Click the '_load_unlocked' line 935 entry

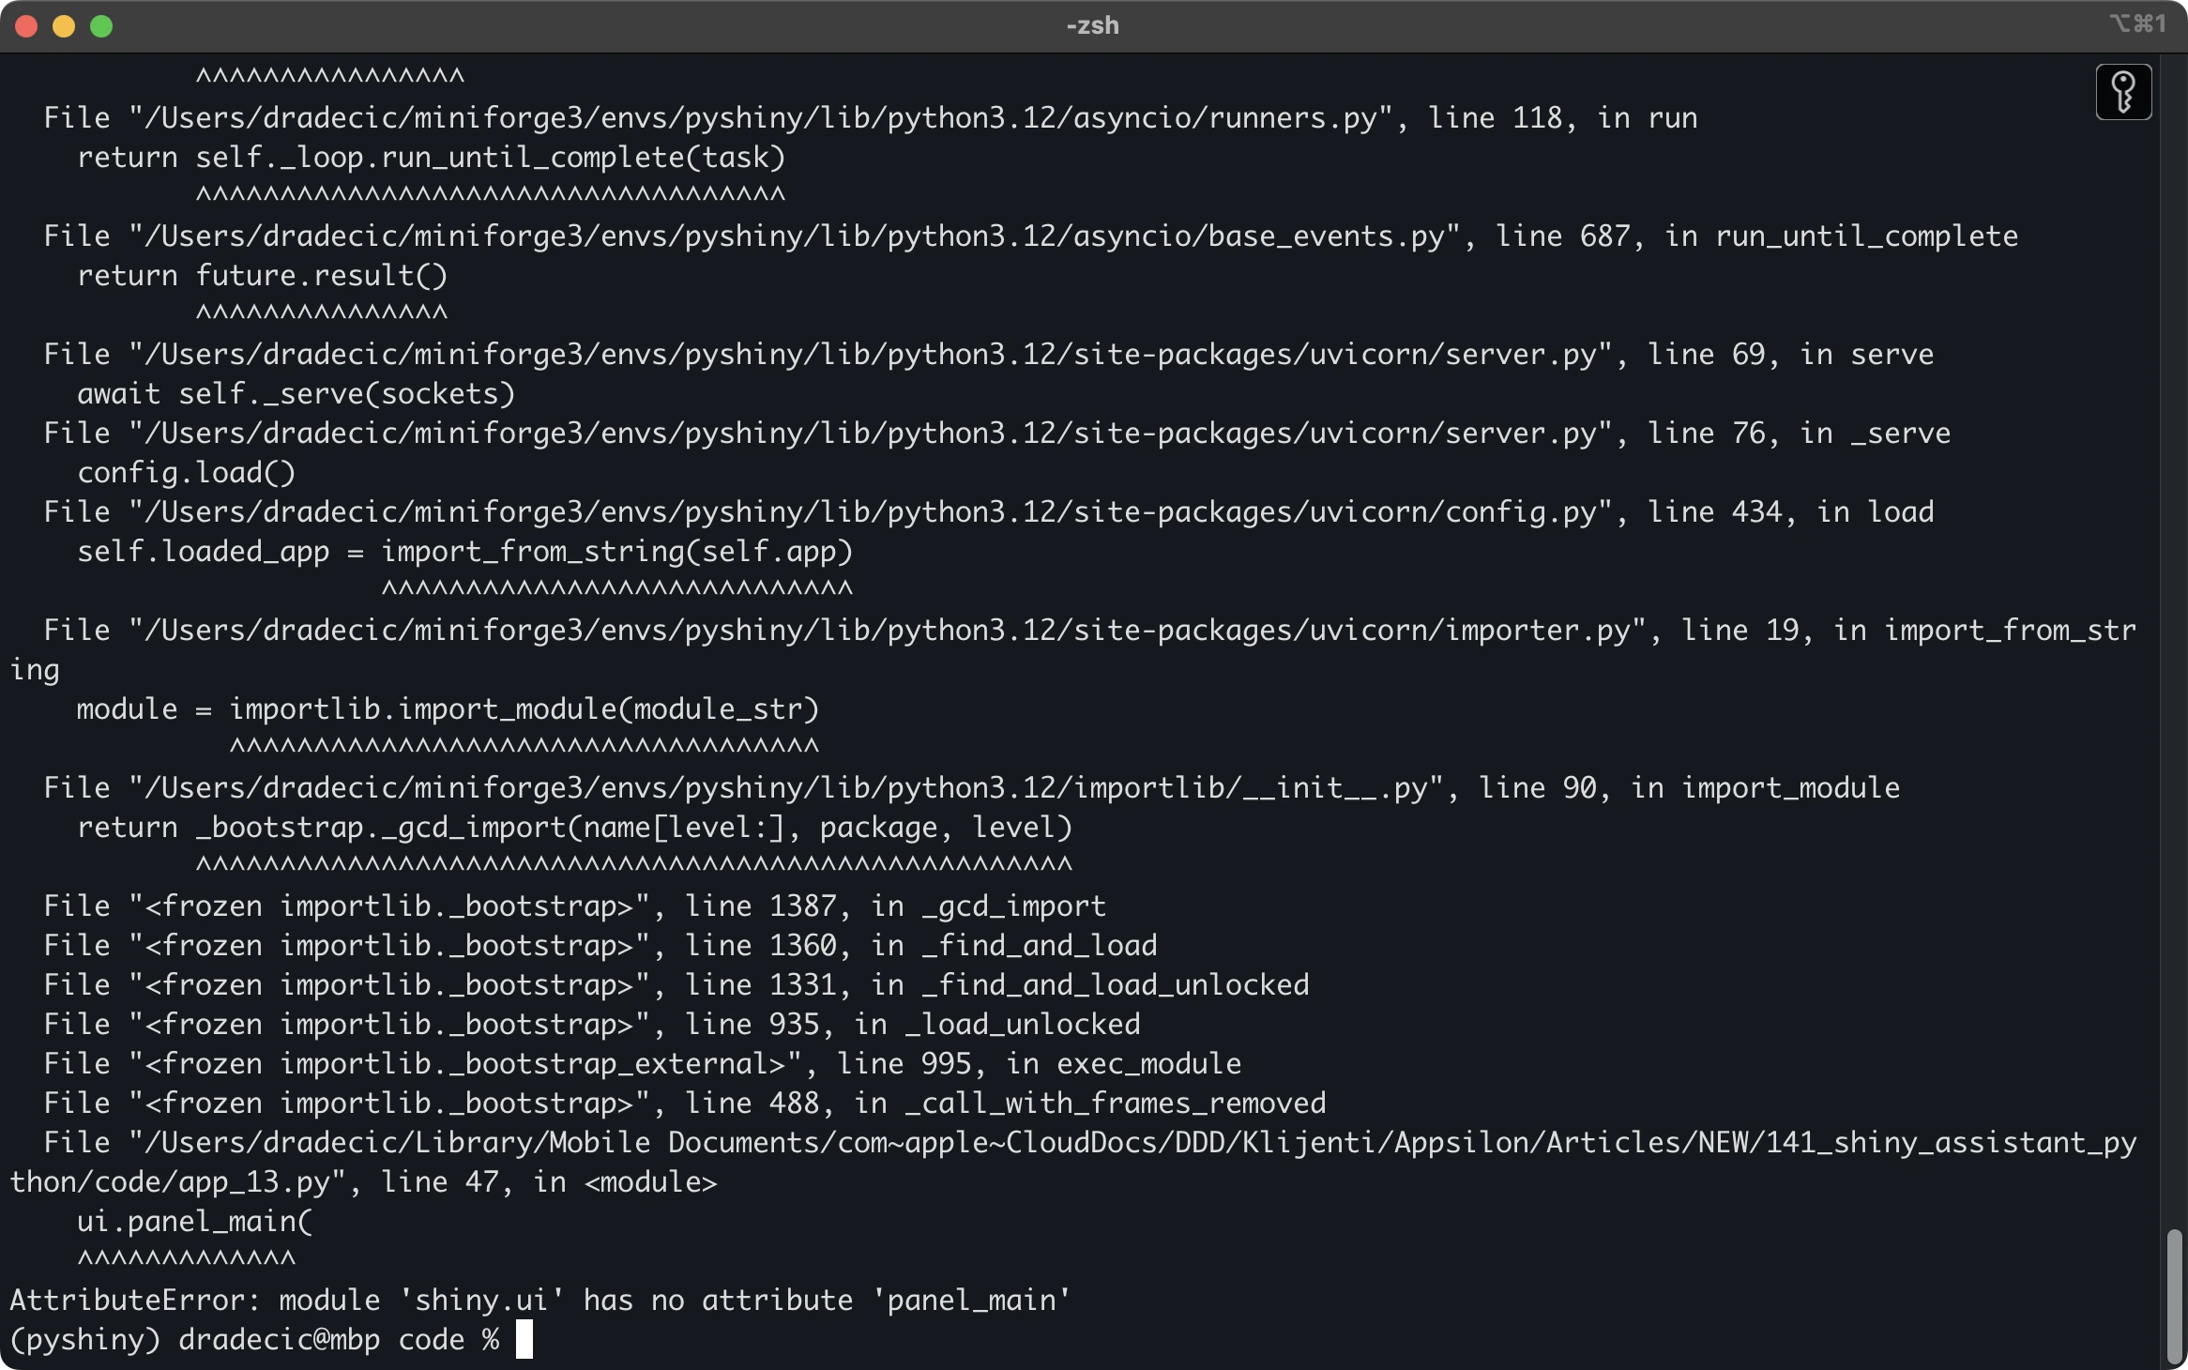[592, 1024]
